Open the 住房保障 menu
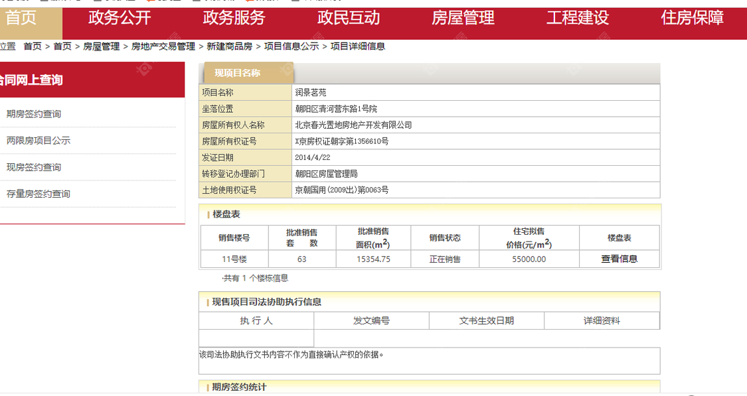The image size is (747, 396). (x=692, y=18)
